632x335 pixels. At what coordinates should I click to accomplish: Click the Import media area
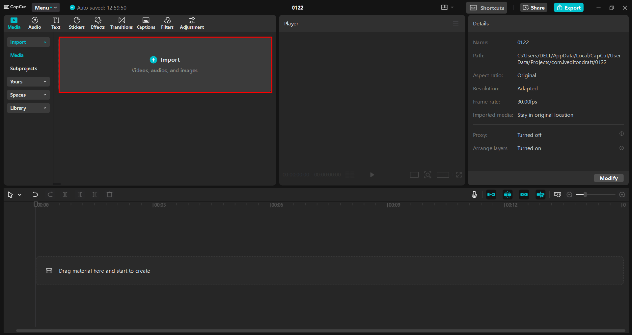click(165, 65)
